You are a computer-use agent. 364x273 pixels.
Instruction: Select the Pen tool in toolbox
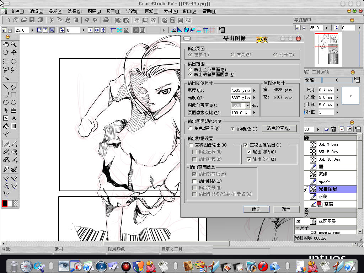6,144
